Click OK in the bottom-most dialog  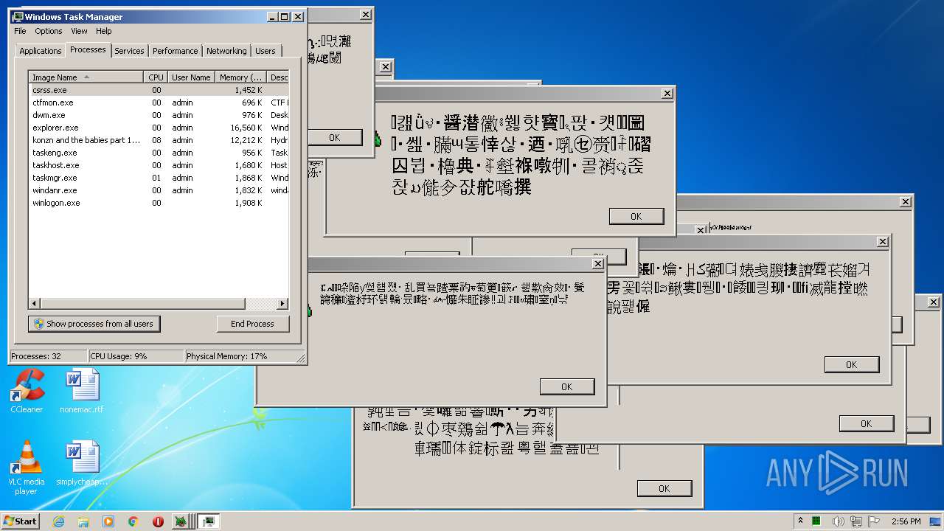tap(664, 488)
